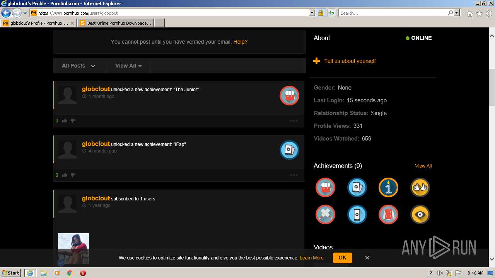Select the yellow eye achievement badge
The image size is (495, 278).
point(420,214)
